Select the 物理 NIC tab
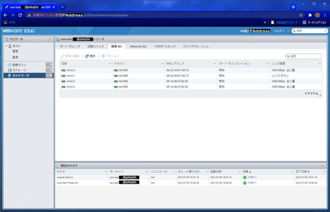Viewport: 330px width, 212px height. click(116, 46)
